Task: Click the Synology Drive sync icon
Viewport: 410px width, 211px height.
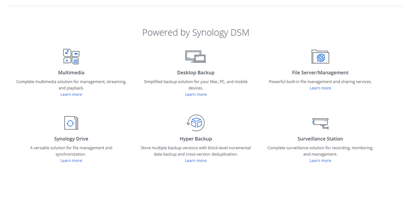Action: point(71,123)
